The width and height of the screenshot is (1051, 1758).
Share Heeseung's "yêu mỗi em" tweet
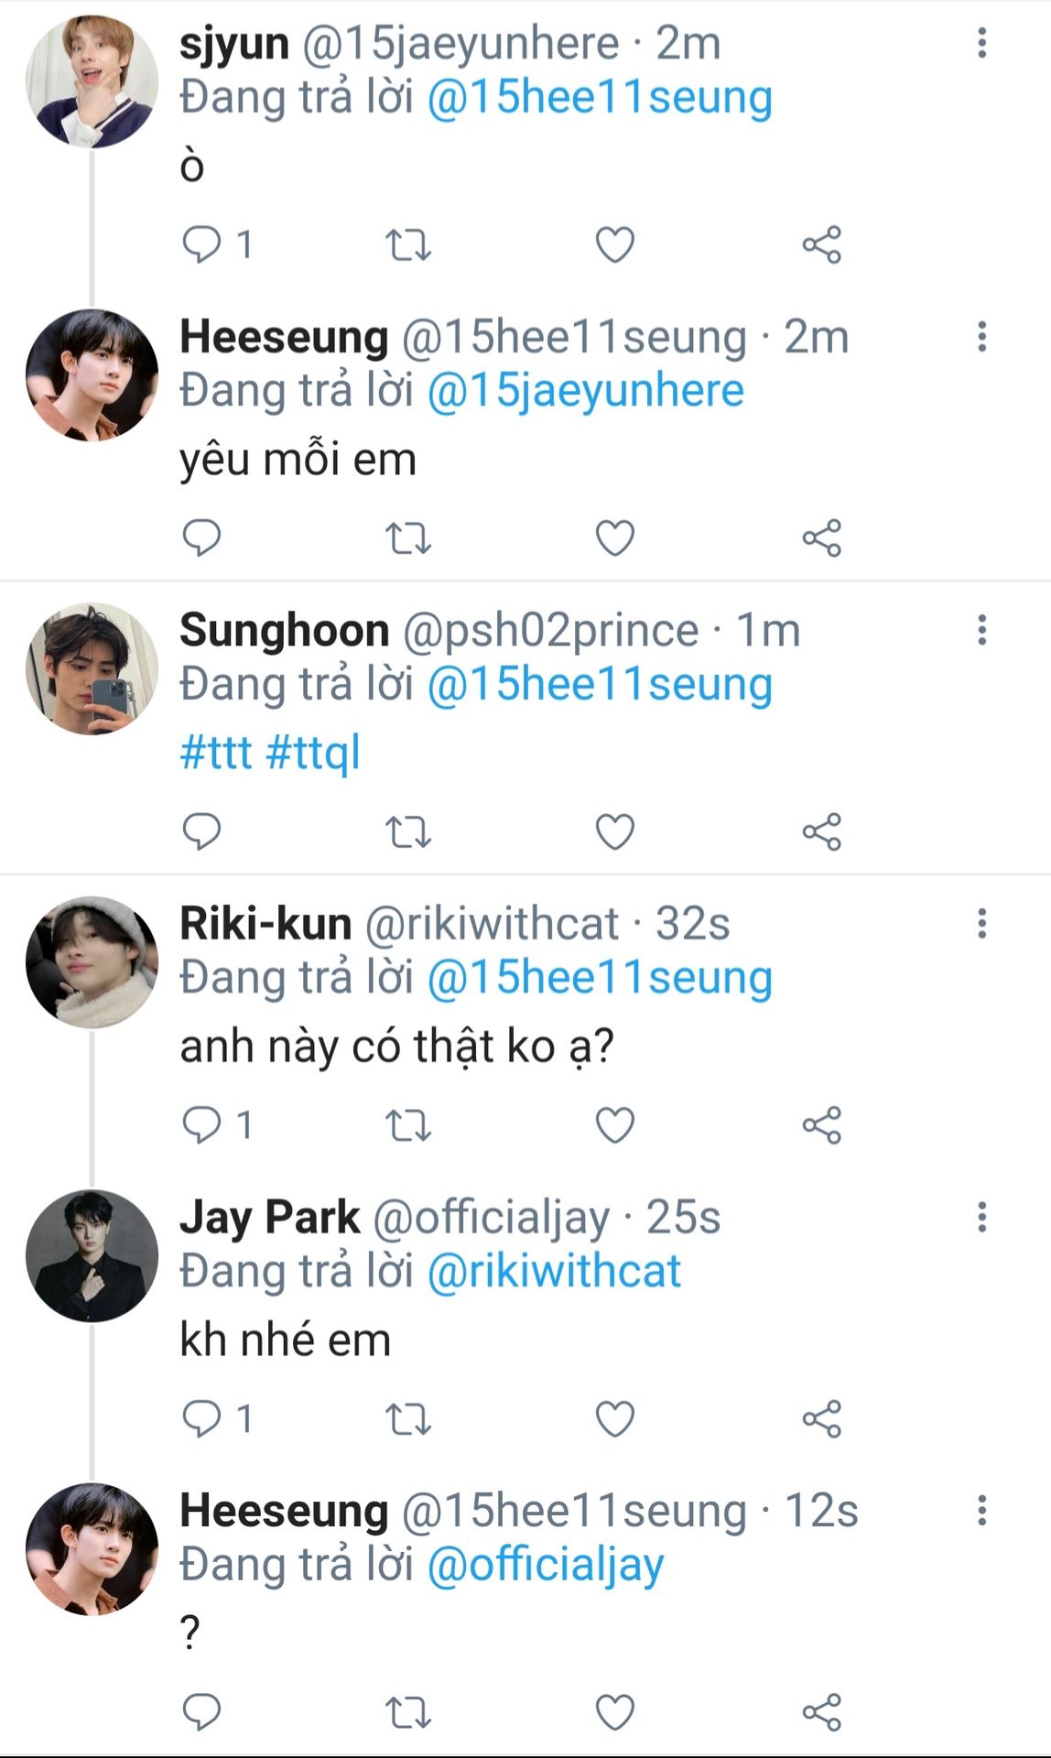[821, 538]
